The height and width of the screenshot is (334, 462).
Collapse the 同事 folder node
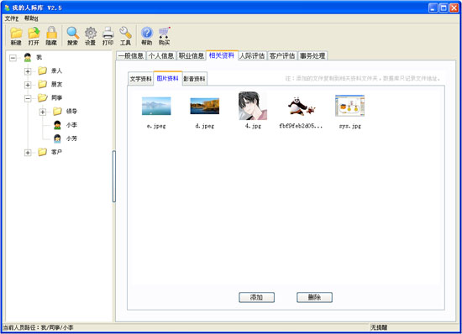click(28, 98)
